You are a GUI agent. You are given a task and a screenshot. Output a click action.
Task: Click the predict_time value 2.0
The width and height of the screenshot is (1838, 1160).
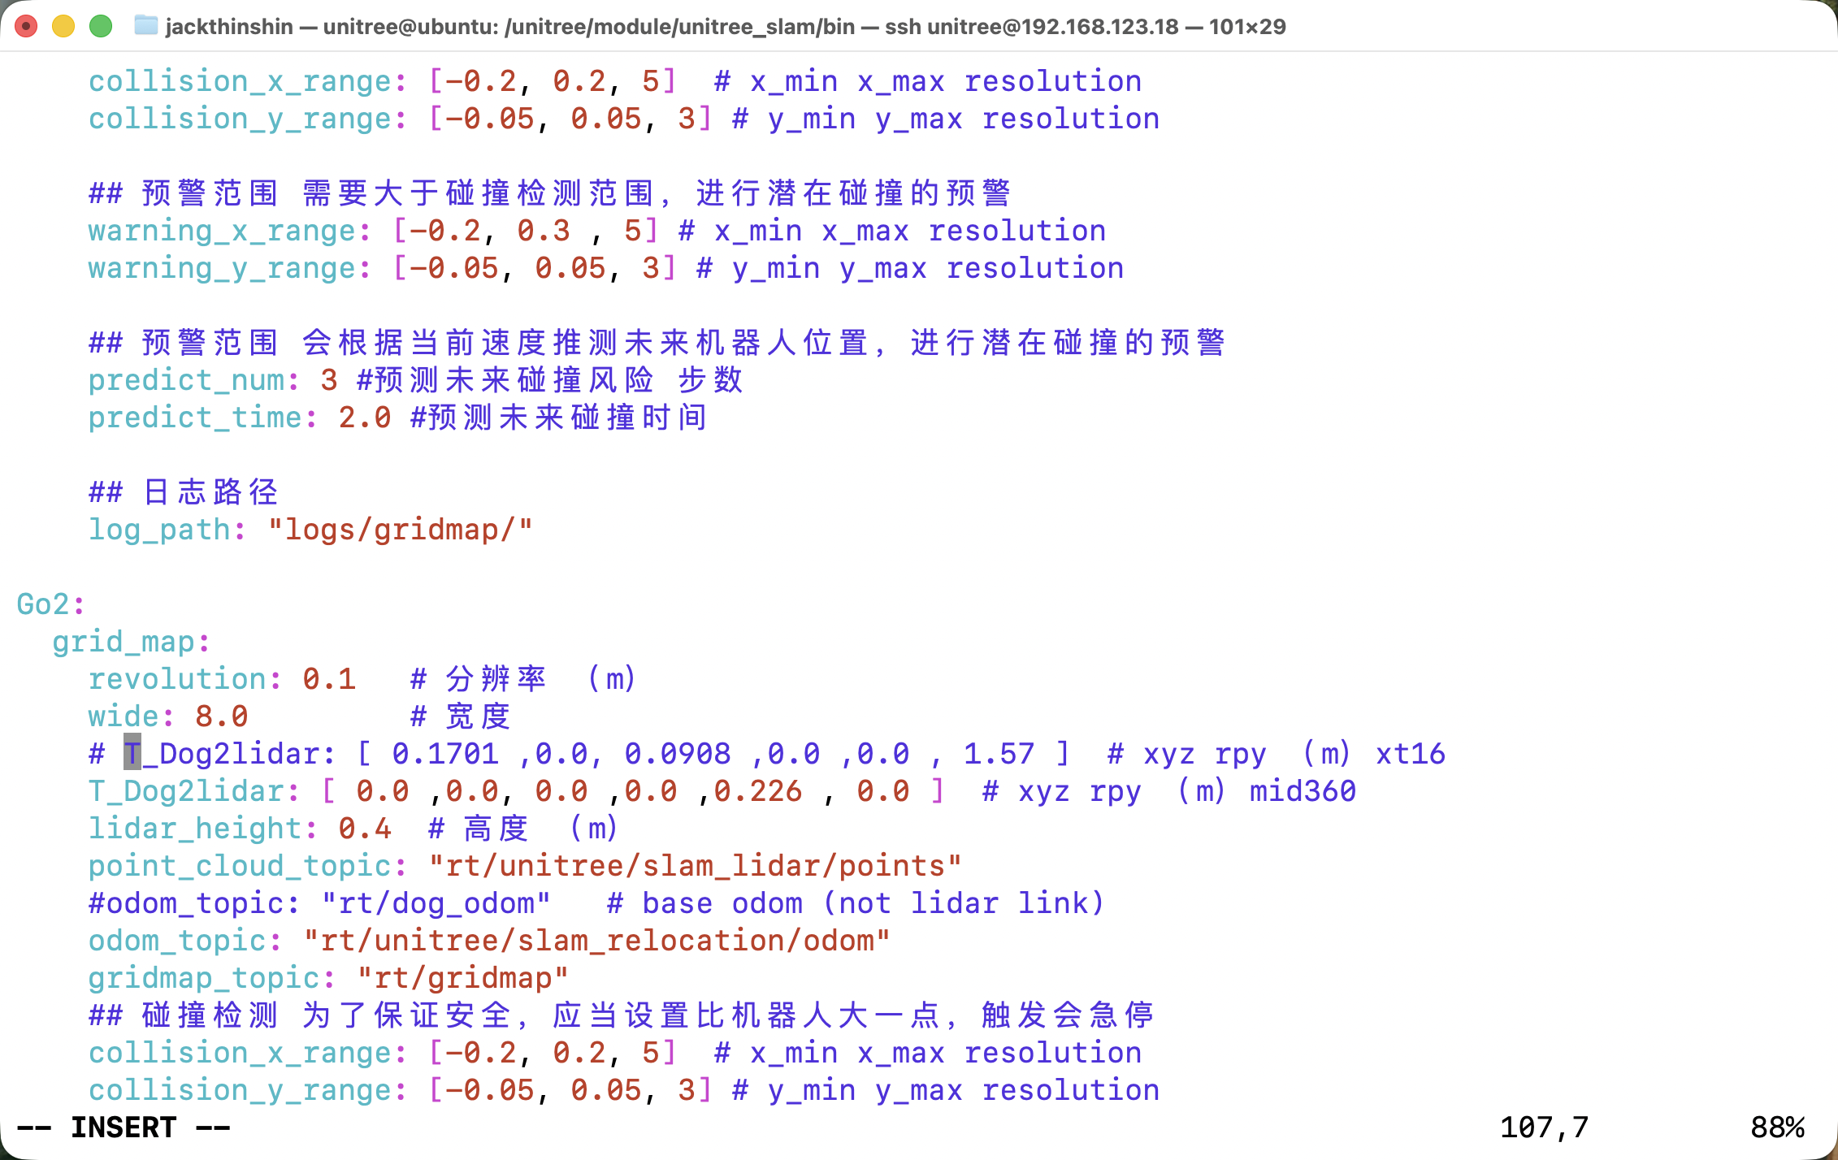pyautogui.click(x=363, y=417)
